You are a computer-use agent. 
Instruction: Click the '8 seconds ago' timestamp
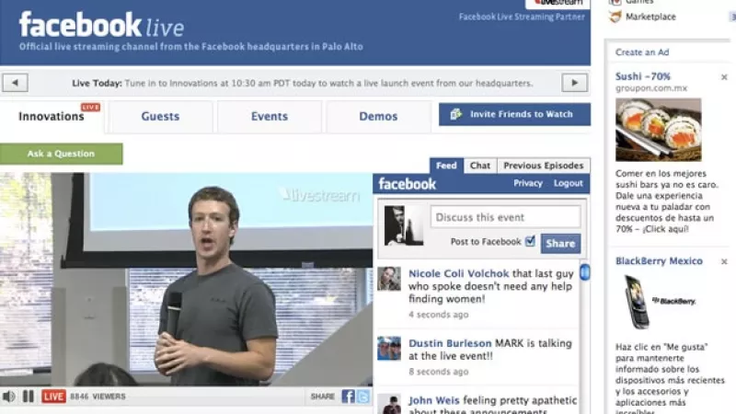tap(439, 372)
